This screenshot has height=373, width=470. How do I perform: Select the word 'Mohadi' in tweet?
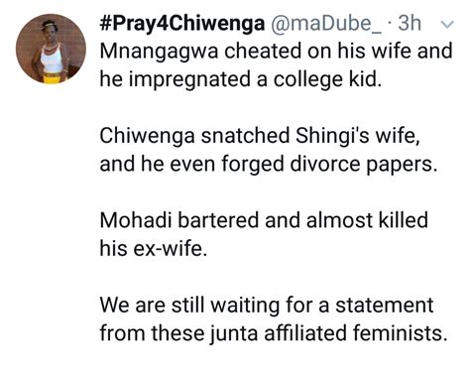pos(136,220)
